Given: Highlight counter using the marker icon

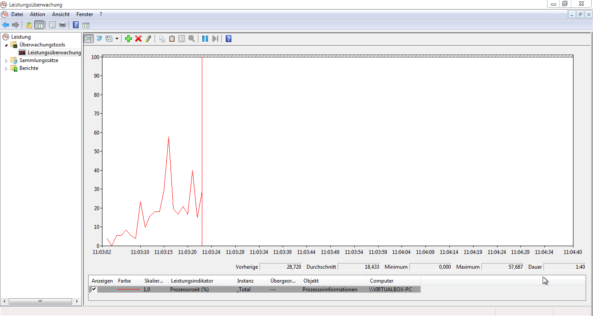Looking at the screenshot, I should click(148, 39).
